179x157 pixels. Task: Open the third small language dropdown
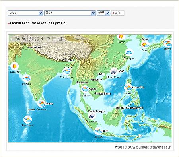pyautogui.click(x=103, y=13)
